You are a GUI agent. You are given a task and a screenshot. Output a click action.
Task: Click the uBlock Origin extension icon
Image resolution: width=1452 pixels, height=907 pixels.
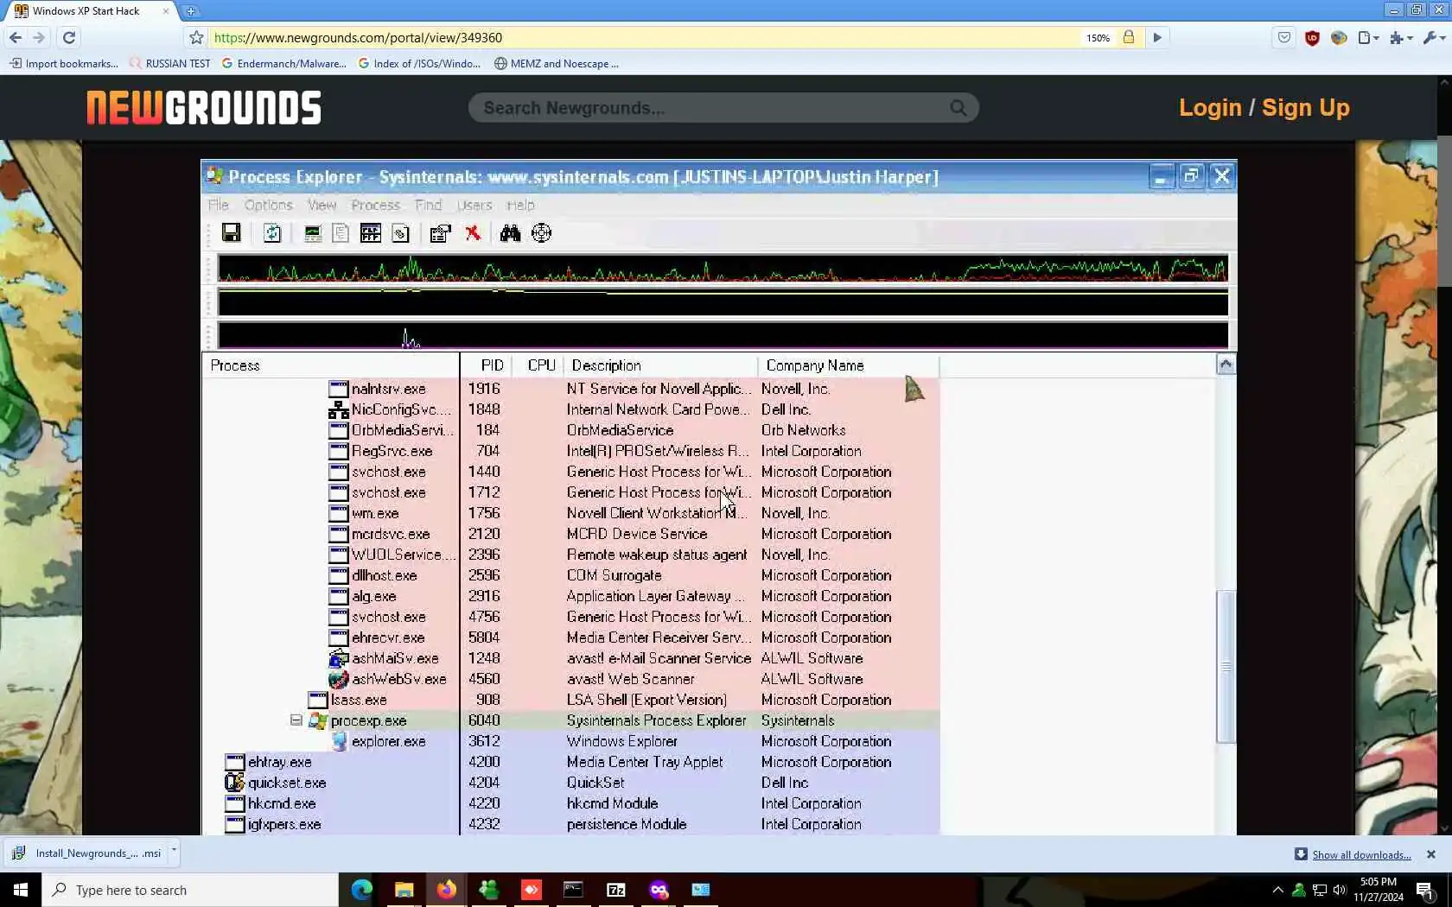tap(1312, 38)
